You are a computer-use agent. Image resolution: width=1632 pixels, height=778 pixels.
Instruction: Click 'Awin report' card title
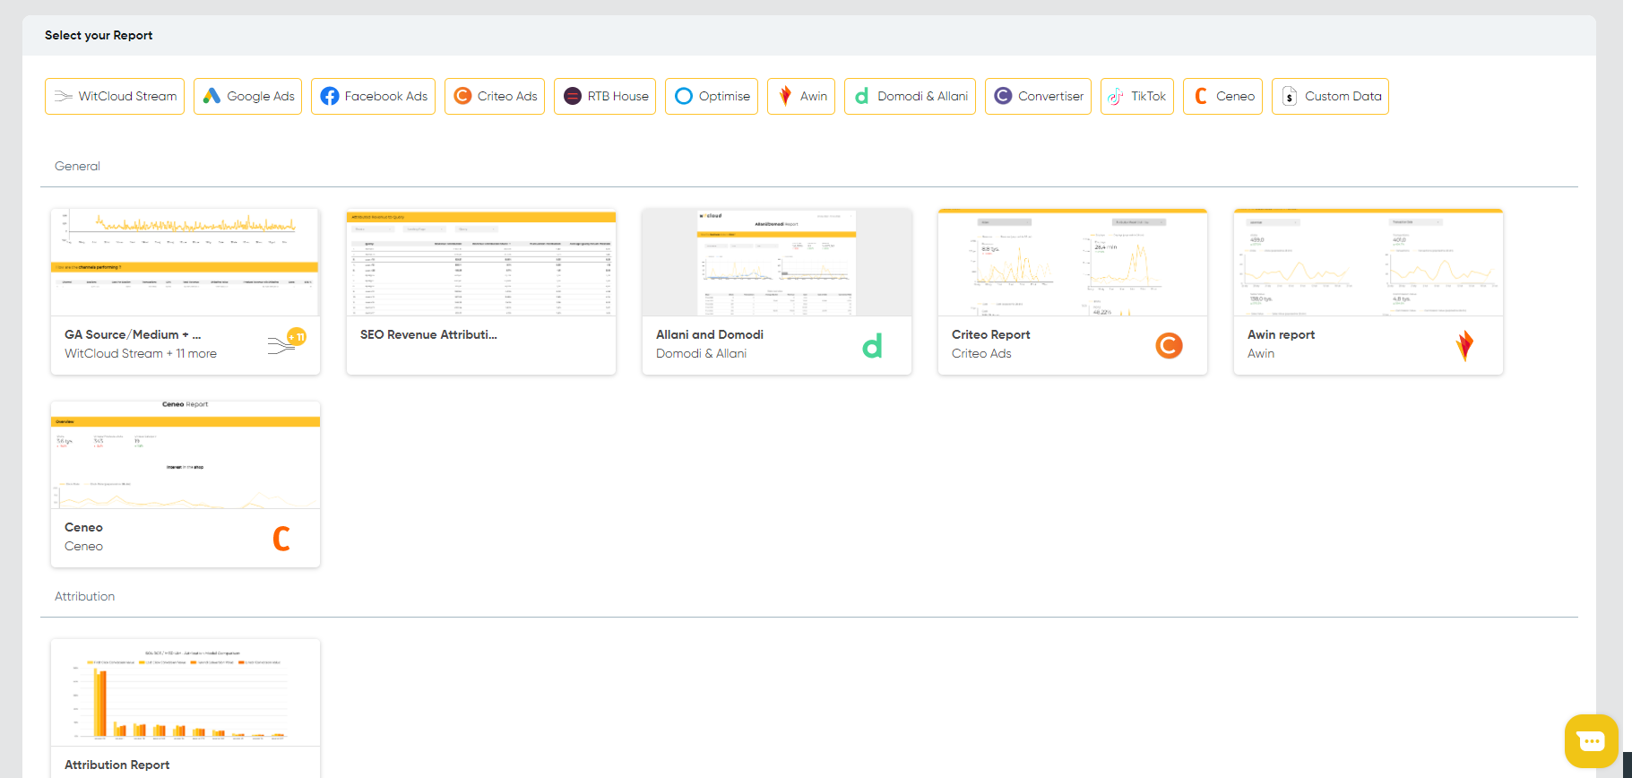coord(1281,334)
